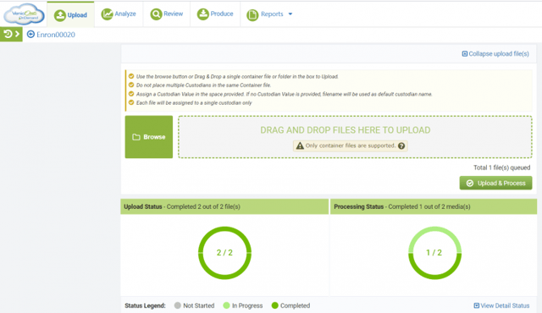The width and height of the screenshot is (542, 313).
Task: Expand the Reports dropdown arrow
Action: tap(290, 14)
